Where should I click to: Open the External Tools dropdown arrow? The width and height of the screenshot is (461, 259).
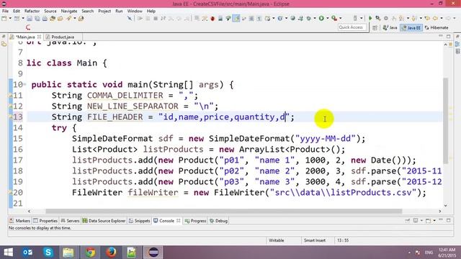click(341, 19)
